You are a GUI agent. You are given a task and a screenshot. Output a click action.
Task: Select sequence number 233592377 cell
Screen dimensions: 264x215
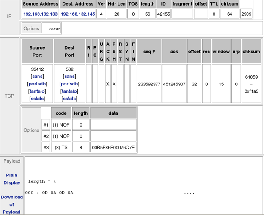tap(149, 84)
